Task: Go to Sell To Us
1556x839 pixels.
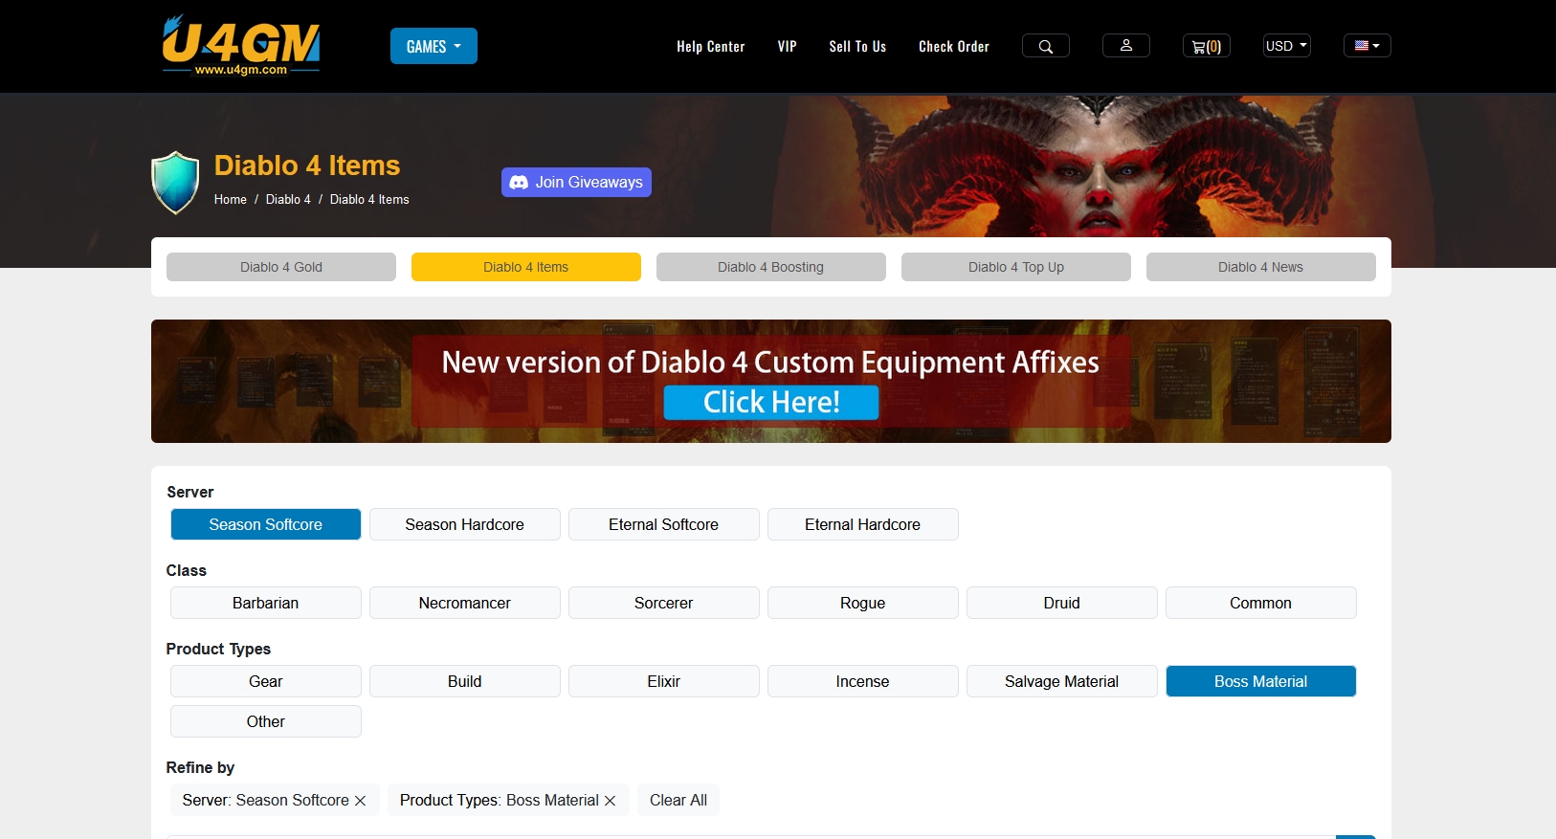Action: point(857,46)
